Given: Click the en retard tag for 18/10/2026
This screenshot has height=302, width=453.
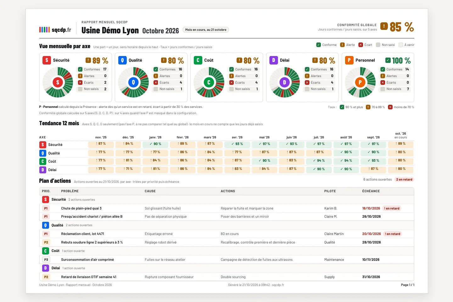Looking at the screenshot, I should tap(392, 208).
